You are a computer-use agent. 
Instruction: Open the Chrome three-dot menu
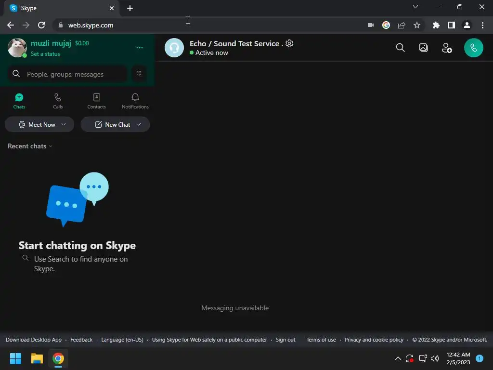pos(482,25)
